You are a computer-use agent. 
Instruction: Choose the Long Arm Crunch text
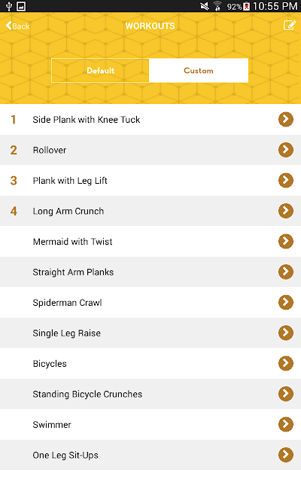68,211
